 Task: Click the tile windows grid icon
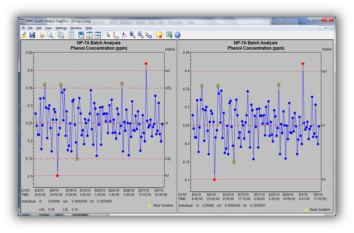(x=71, y=35)
